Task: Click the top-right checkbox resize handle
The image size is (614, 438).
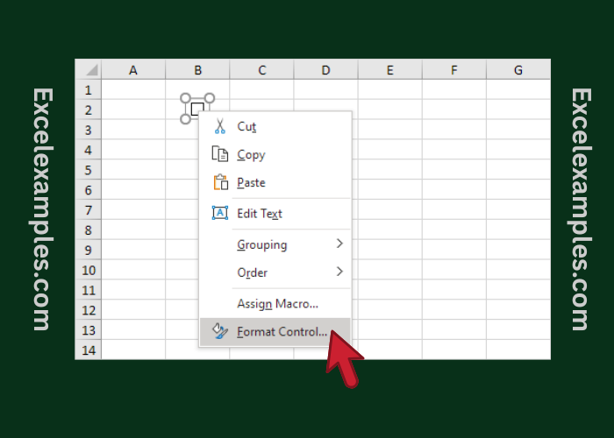Action: click(x=210, y=97)
